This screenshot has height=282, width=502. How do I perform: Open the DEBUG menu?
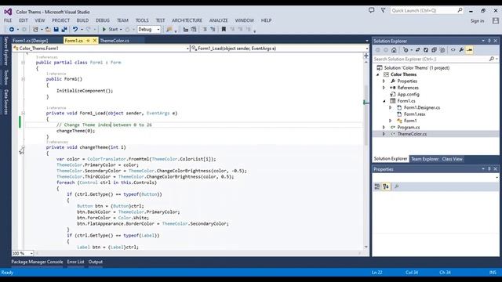(103, 20)
